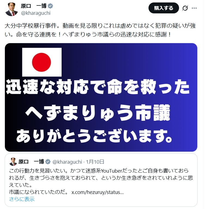Click the avatar in the quoted post

click(x=13, y=162)
